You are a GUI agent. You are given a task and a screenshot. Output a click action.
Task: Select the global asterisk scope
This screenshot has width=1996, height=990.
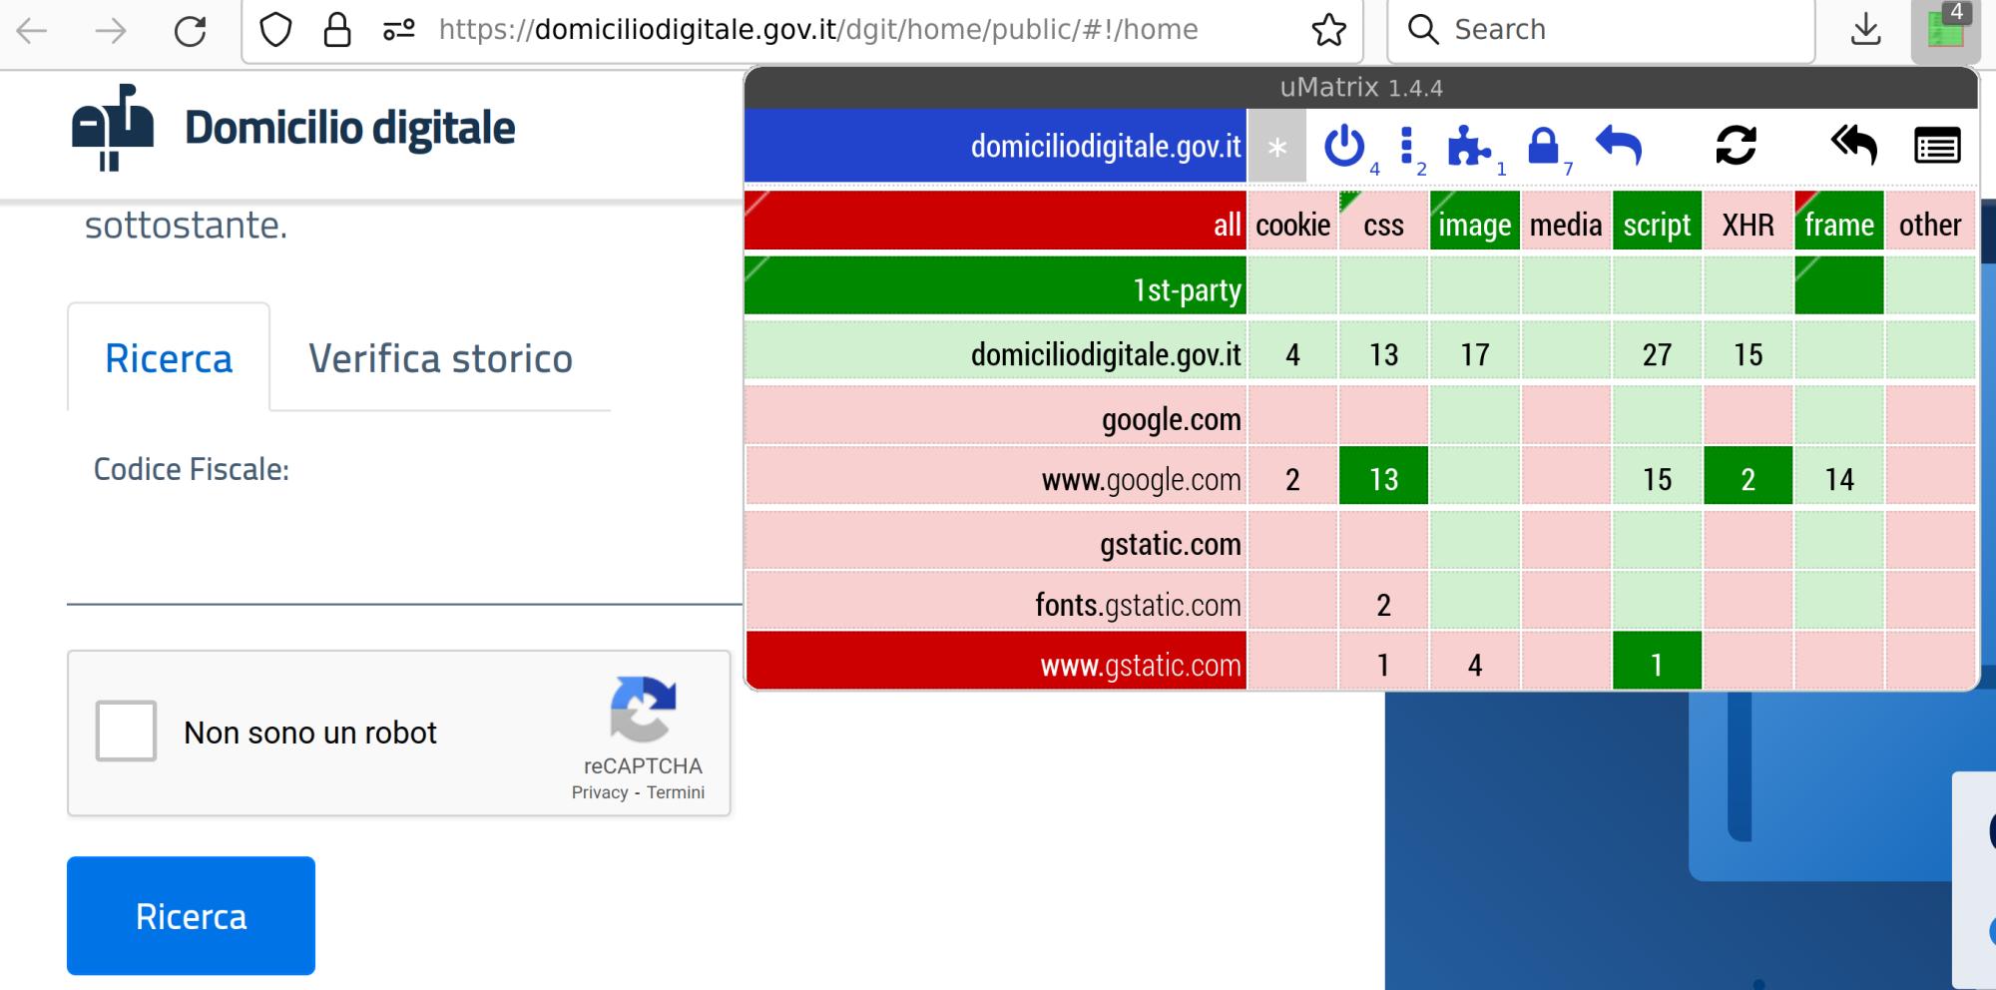point(1276,148)
